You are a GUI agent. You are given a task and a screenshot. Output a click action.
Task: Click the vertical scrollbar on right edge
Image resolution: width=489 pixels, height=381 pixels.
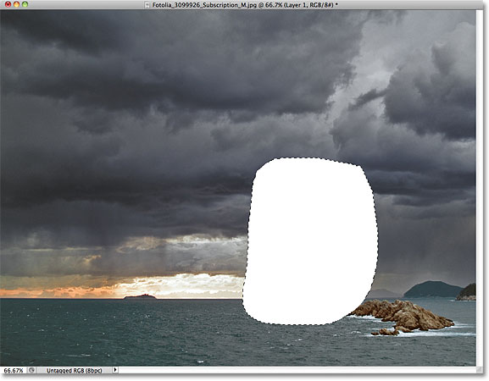[x=479, y=188]
